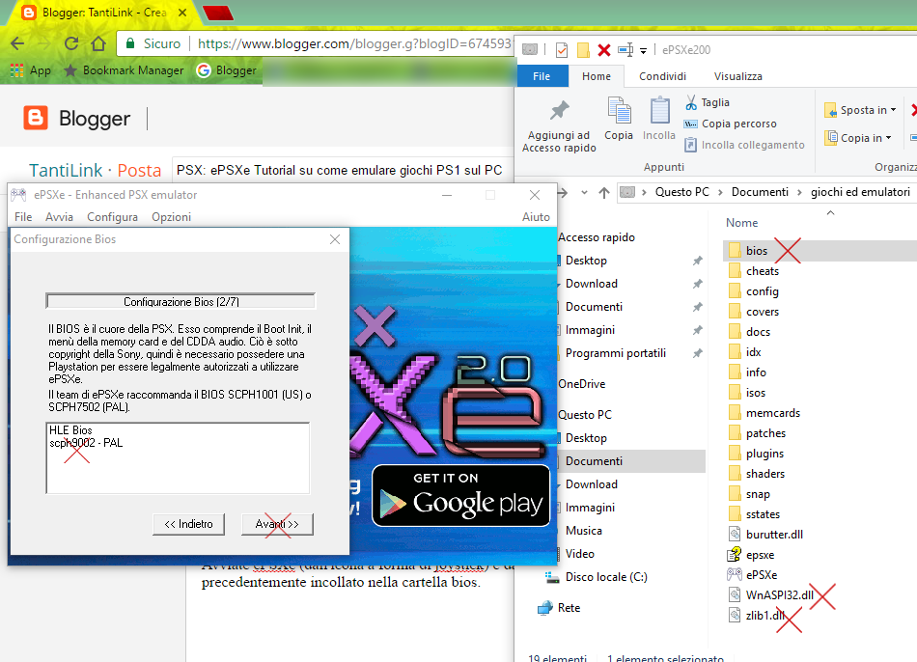
Task: Unpin Desktop from Accesso rapido
Action: pos(697,260)
